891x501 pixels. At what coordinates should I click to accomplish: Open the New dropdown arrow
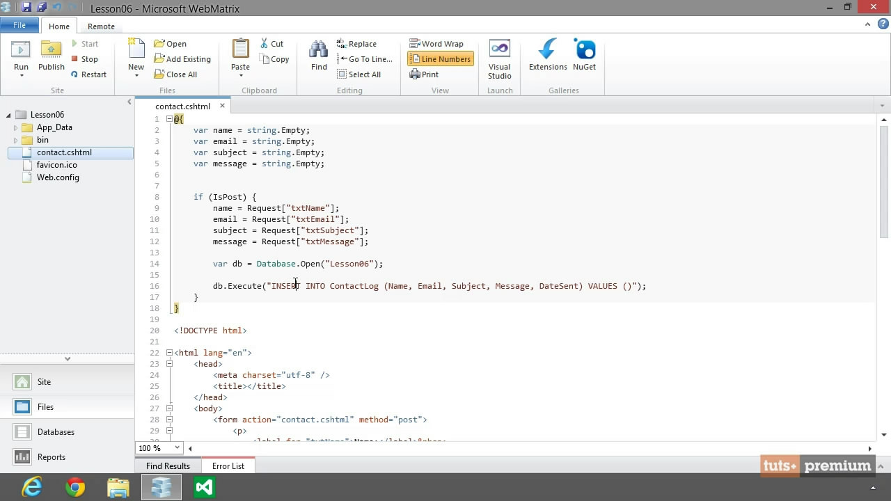tap(136, 75)
